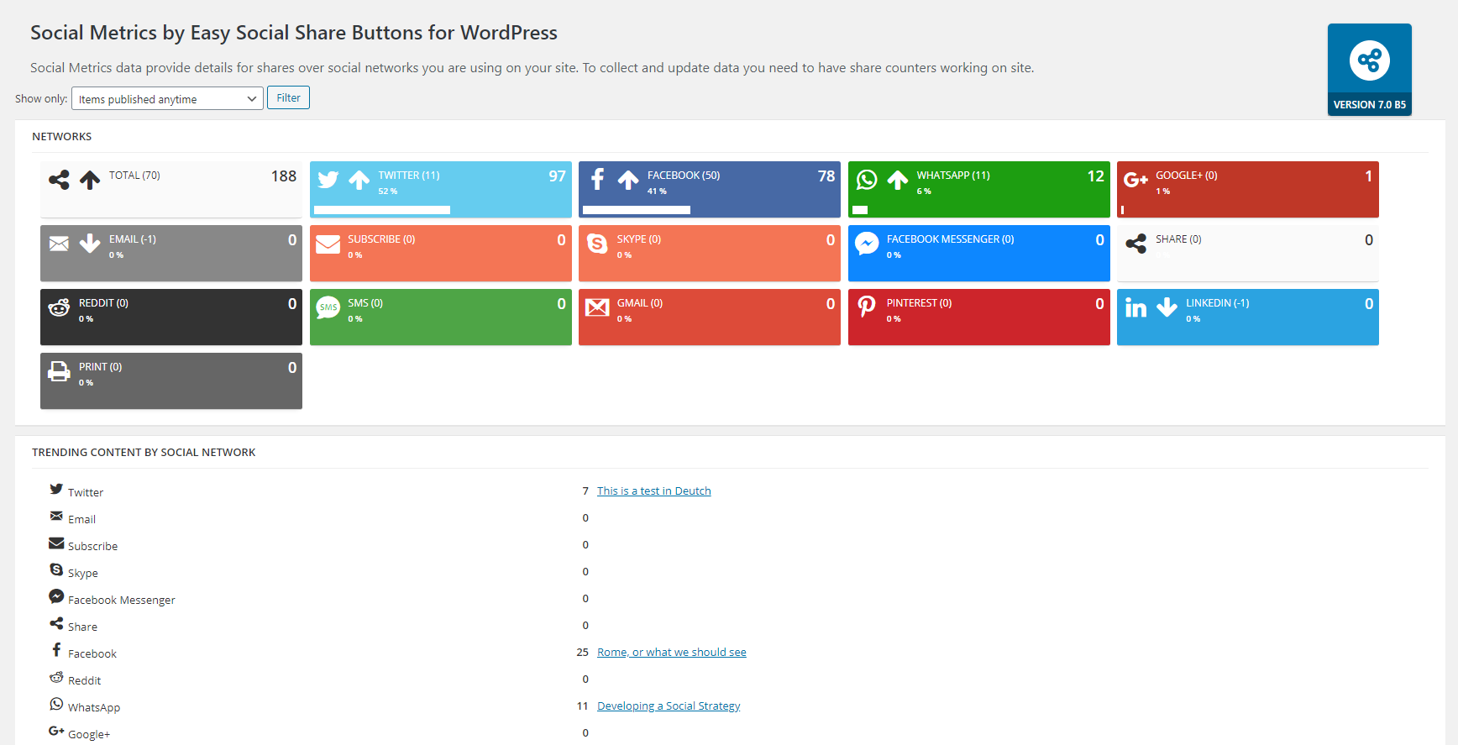
Task: Click the Twitter bird icon in the Twitter card
Action: pyautogui.click(x=328, y=180)
